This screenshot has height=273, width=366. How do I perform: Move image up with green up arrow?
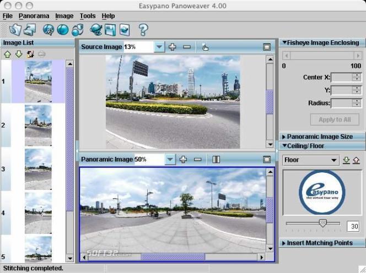[x=8, y=54]
